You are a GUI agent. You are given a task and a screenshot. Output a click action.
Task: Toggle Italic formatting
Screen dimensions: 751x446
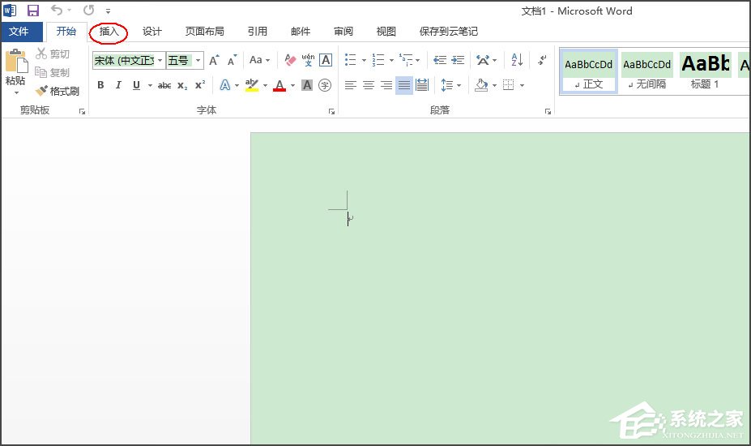click(x=118, y=85)
